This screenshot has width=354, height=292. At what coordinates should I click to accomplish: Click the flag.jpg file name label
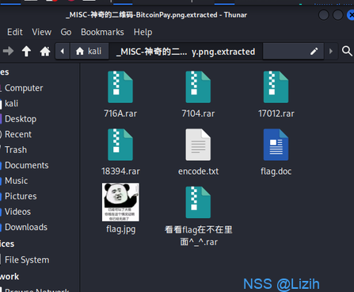(121, 229)
